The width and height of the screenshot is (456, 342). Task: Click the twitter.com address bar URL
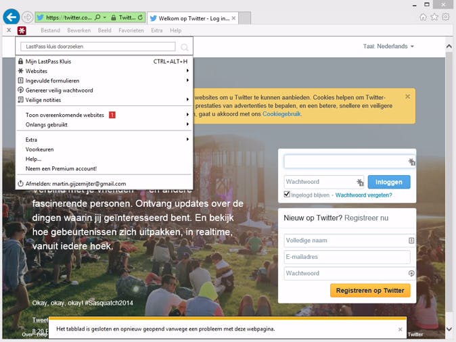[69, 18]
